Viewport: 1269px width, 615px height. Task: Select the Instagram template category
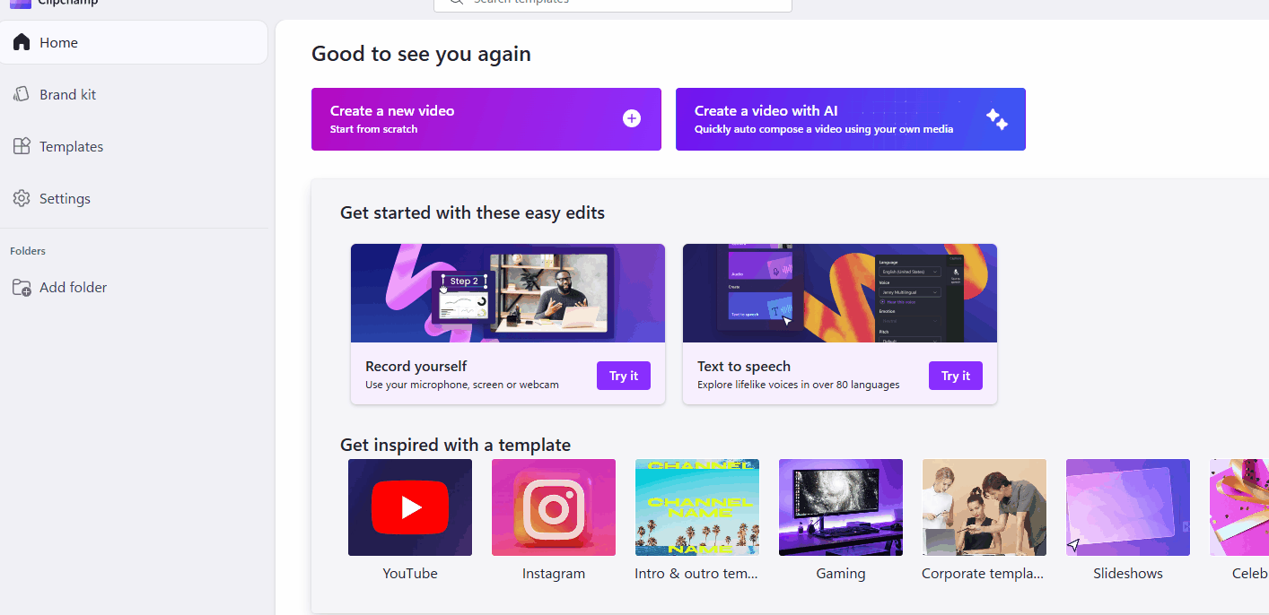click(x=553, y=507)
